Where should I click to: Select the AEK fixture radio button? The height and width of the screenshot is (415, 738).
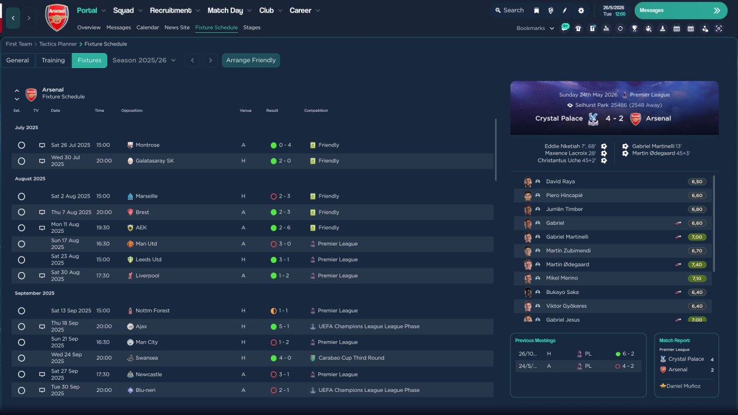click(21, 228)
